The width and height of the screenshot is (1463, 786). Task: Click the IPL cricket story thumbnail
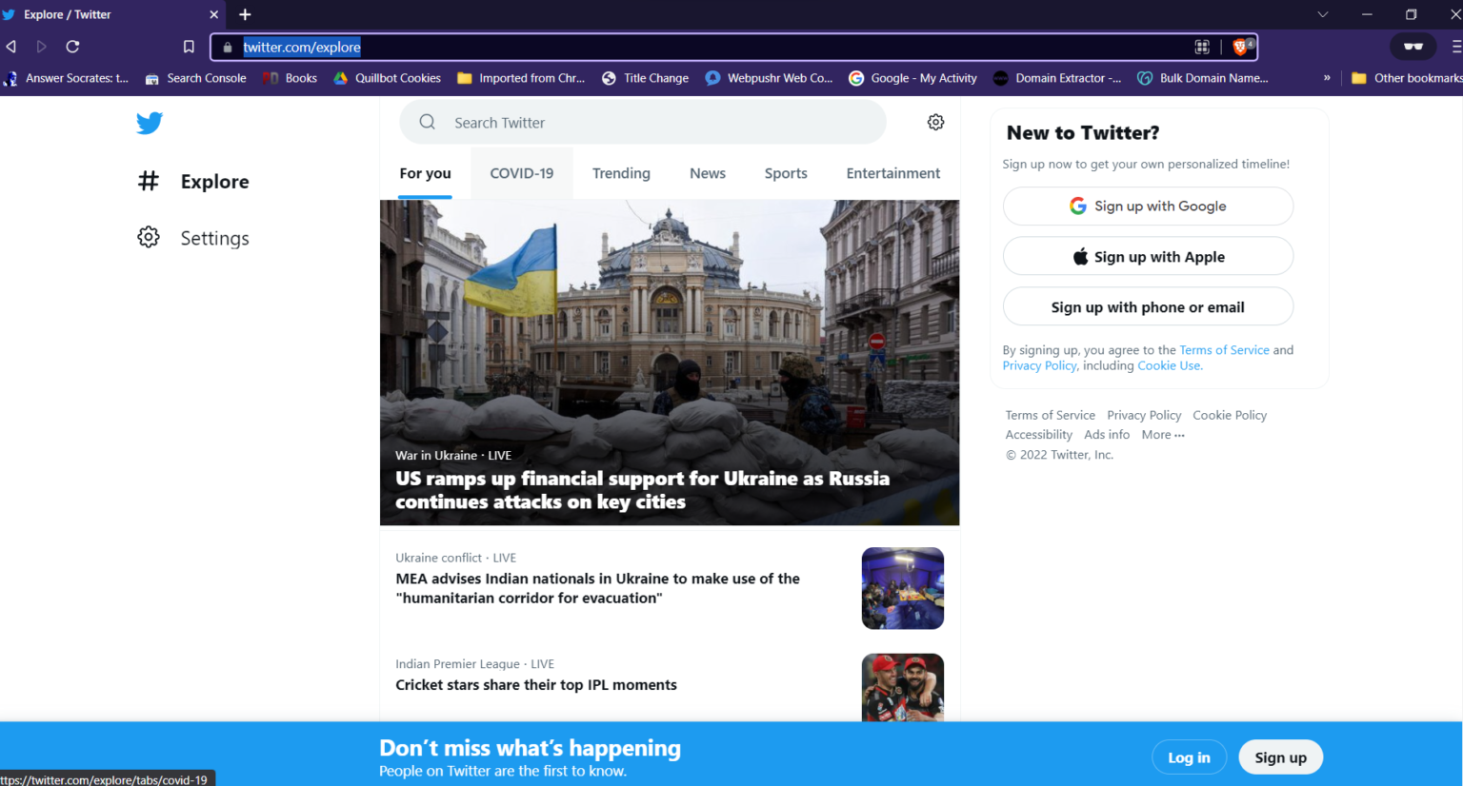point(903,687)
